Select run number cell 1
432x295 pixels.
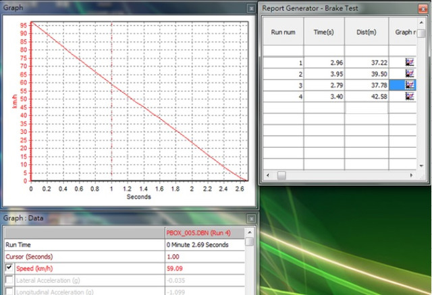click(x=283, y=63)
